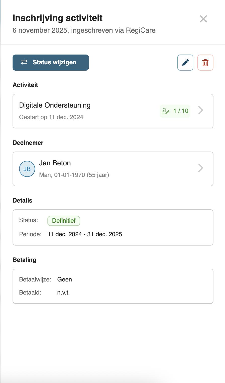Click the Inschrijving activiteit heading
This screenshot has height=383, width=225.
coord(58,18)
